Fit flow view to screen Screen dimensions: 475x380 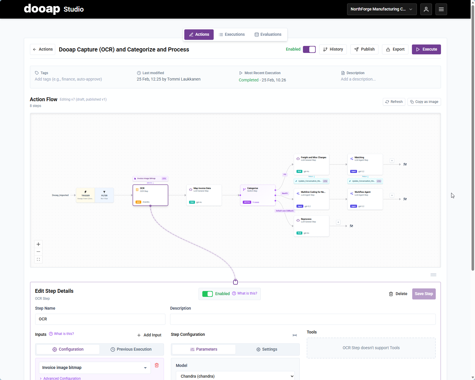pos(38,259)
